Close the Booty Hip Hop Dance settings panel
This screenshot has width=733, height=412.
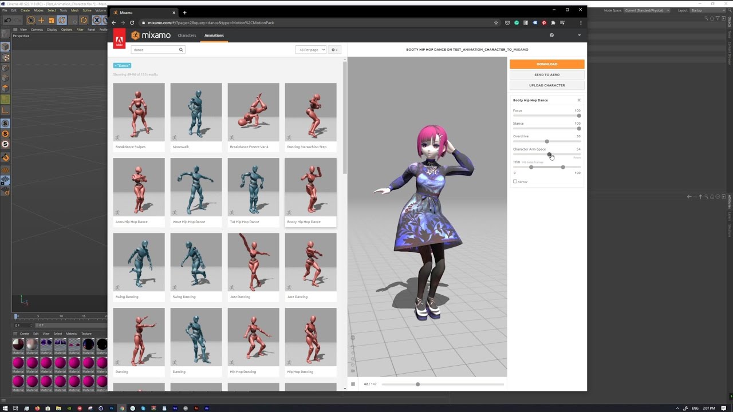pyautogui.click(x=579, y=100)
